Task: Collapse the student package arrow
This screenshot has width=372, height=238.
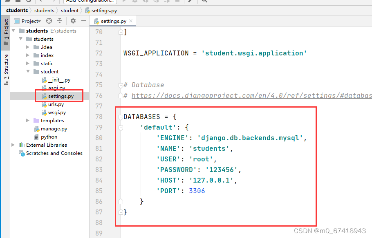Action: pyautogui.click(x=28, y=71)
